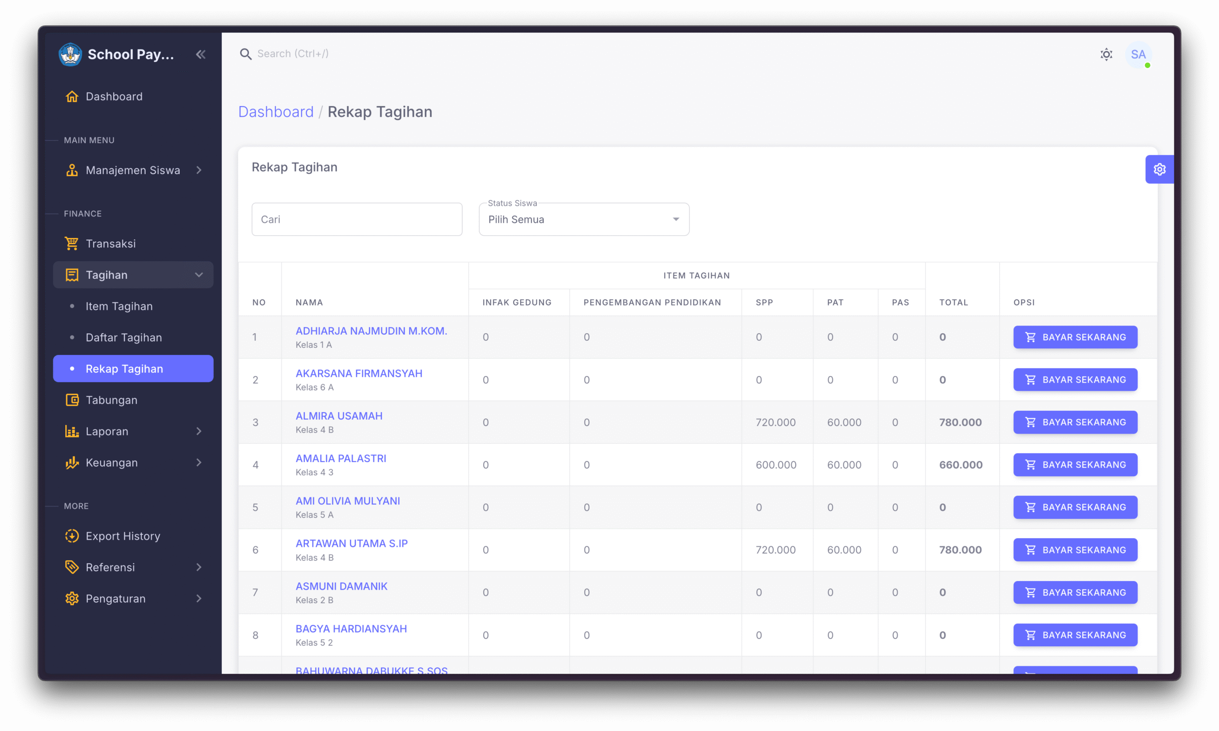Open Adhiarja Najmudin M.Kom. student link

371,331
